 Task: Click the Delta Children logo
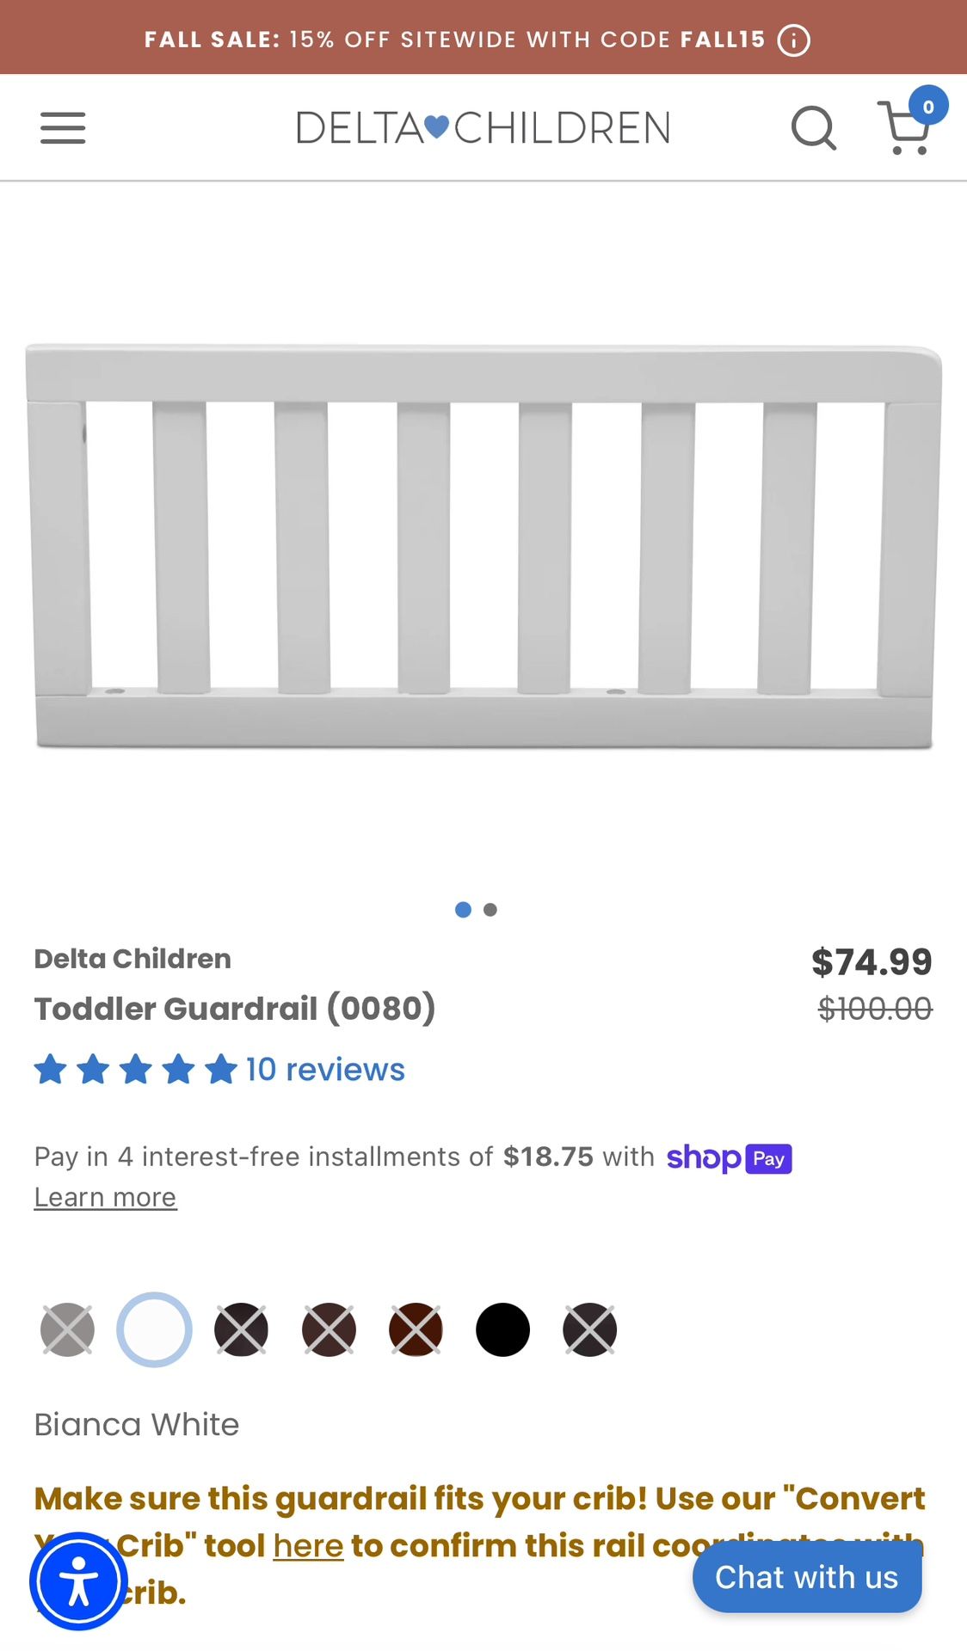tap(483, 127)
